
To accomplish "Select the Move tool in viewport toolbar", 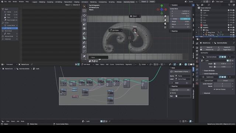I will tap(84, 16).
